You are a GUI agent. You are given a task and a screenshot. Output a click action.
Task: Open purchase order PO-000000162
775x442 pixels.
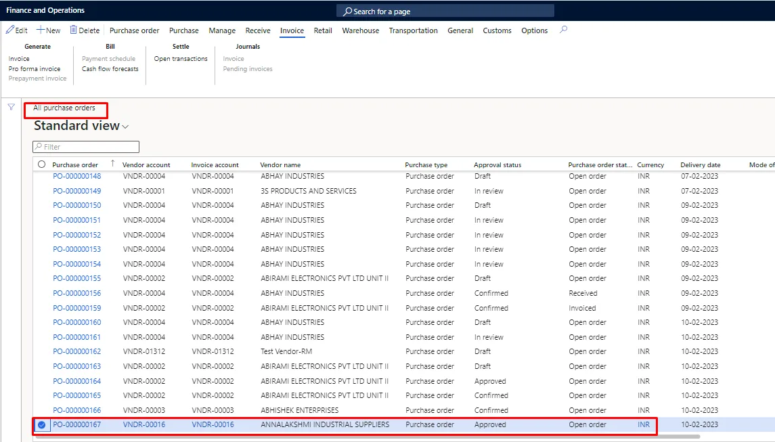tap(77, 351)
